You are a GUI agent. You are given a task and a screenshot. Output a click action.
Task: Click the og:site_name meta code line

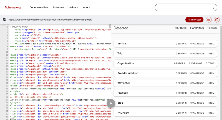click(43, 63)
